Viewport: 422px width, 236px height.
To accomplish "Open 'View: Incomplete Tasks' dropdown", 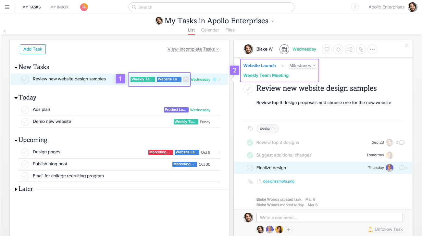I will click(193, 49).
